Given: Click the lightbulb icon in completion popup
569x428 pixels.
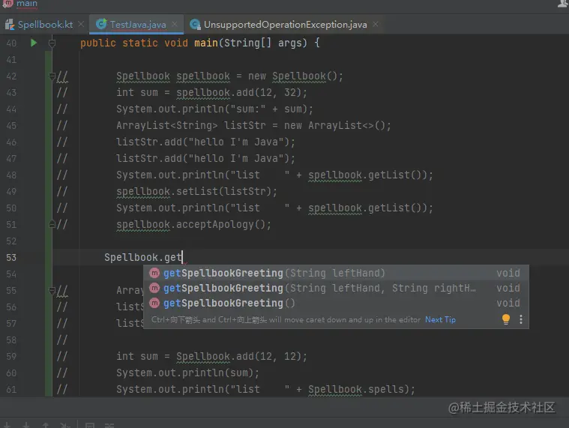Looking at the screenshot, I should (506, 319).
